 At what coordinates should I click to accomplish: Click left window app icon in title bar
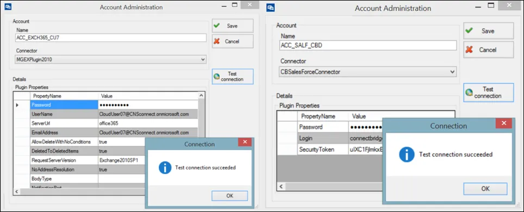point(8,7)
